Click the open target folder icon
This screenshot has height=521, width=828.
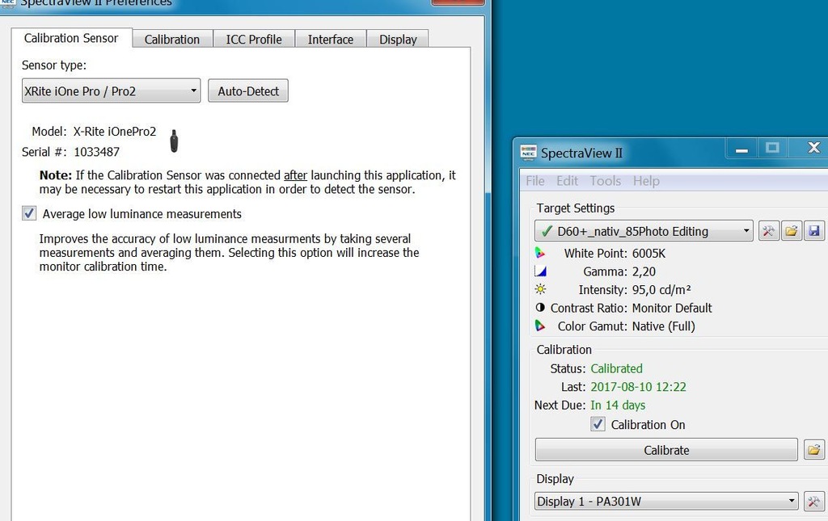(x=791, y=231)
